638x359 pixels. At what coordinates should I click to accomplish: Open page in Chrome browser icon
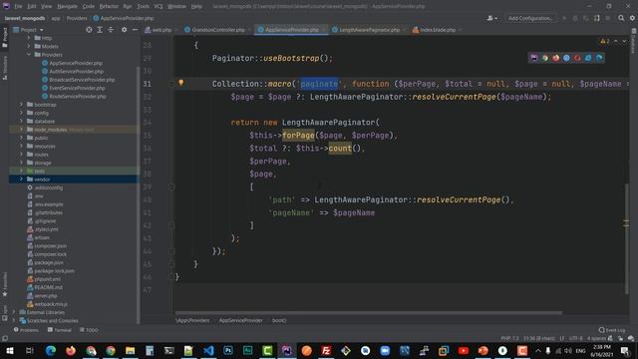pyautogui.click(x=545, y=58)
